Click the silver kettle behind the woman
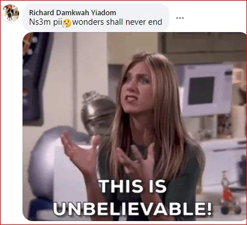The image size is (247, 225). tap(98, 112)
